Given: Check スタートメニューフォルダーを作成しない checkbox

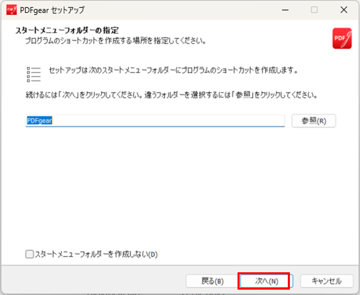Looking at the screenshot, I should (x=29, y=254).
